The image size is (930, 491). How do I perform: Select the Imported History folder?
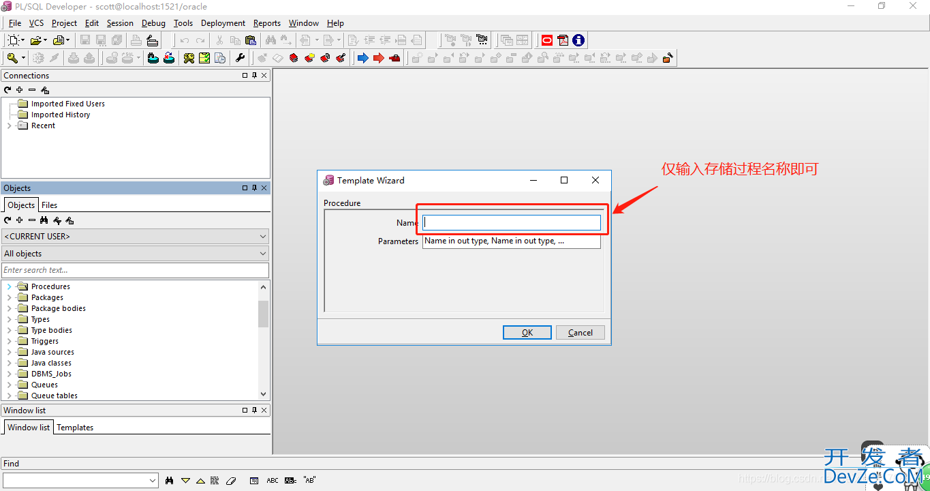(61, 115)
